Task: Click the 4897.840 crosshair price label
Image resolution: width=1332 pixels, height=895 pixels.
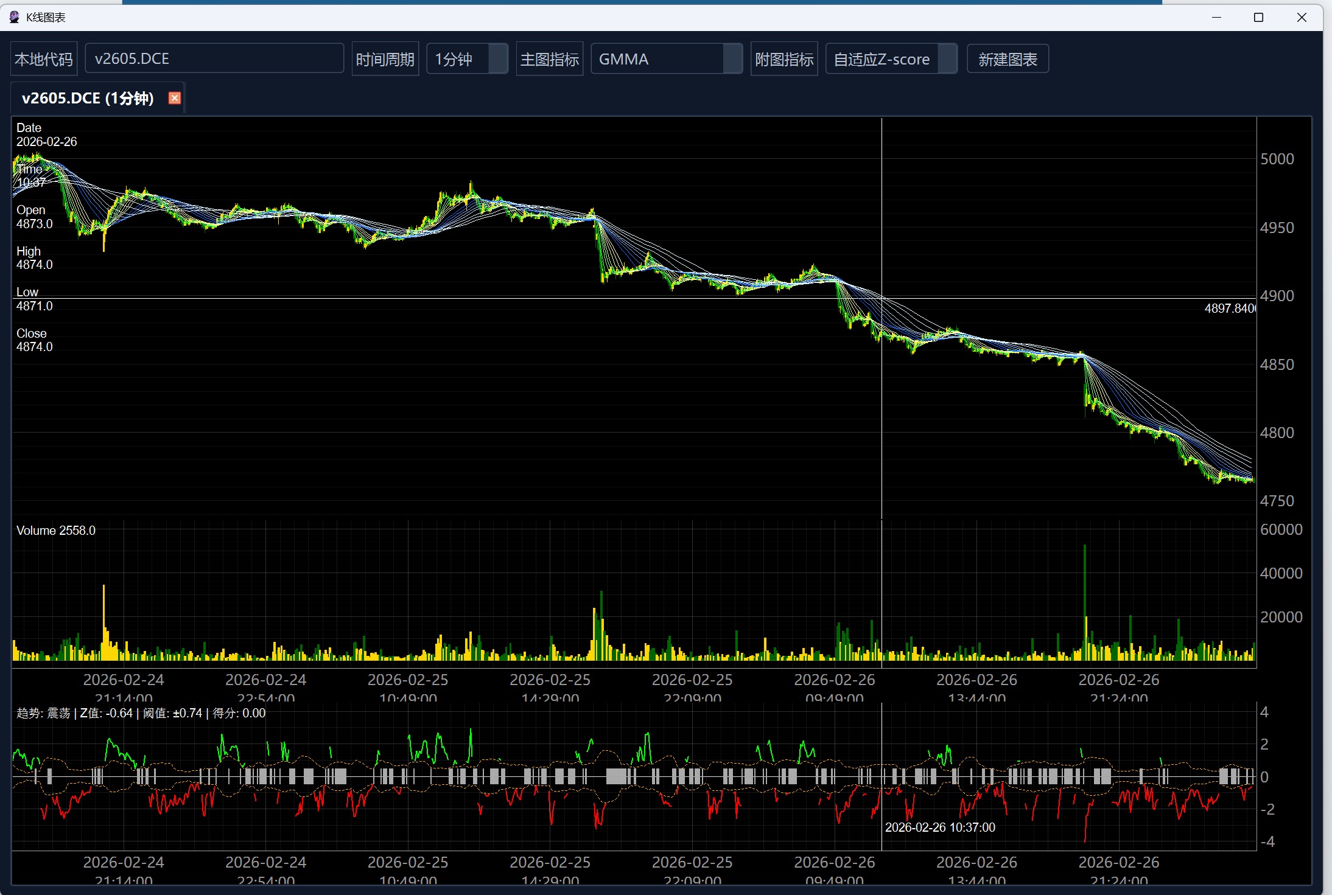Action: [1229, 308]
